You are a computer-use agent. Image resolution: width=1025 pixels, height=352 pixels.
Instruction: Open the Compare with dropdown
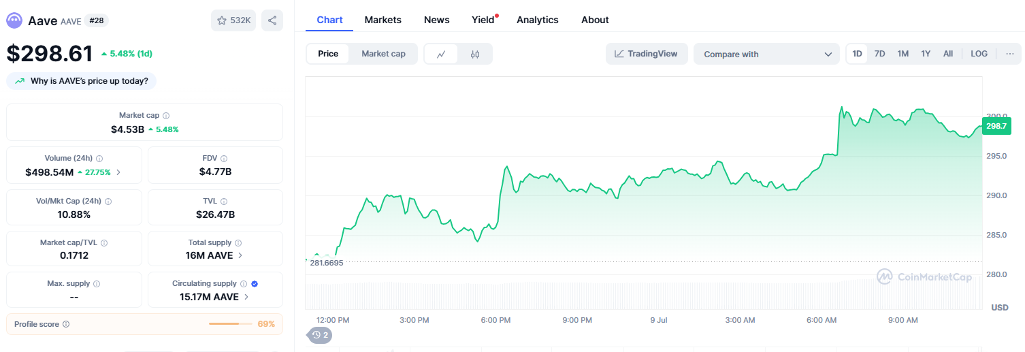click(766, 54)
